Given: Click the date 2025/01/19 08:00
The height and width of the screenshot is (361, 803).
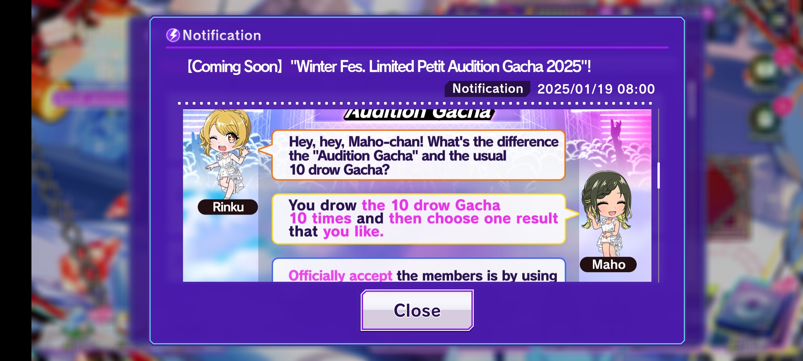Looking at the screenshot, I should pos(596,89).
